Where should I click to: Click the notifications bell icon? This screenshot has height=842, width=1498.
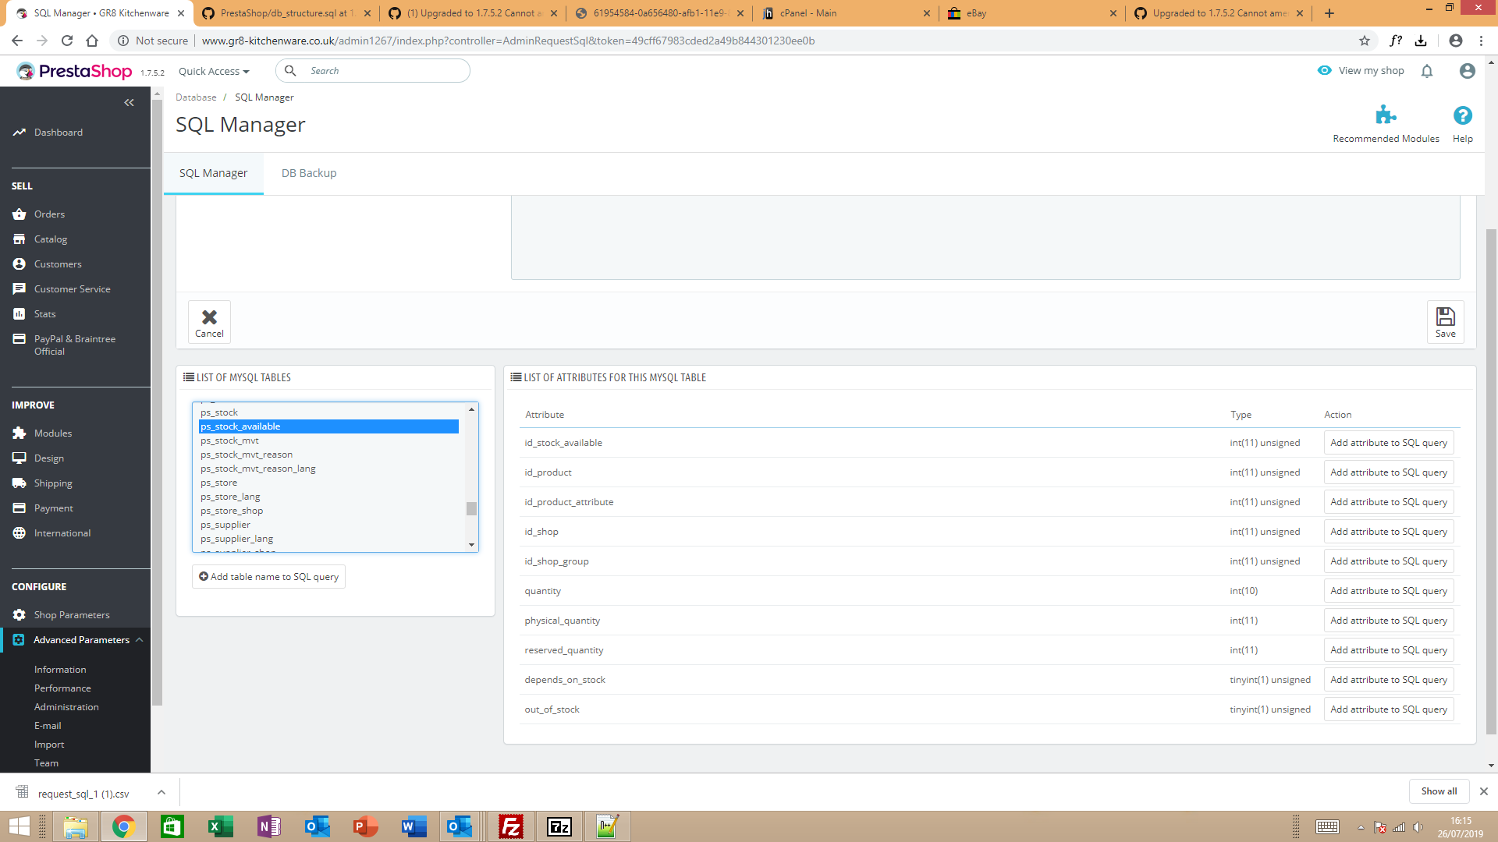click(1427, 71)
